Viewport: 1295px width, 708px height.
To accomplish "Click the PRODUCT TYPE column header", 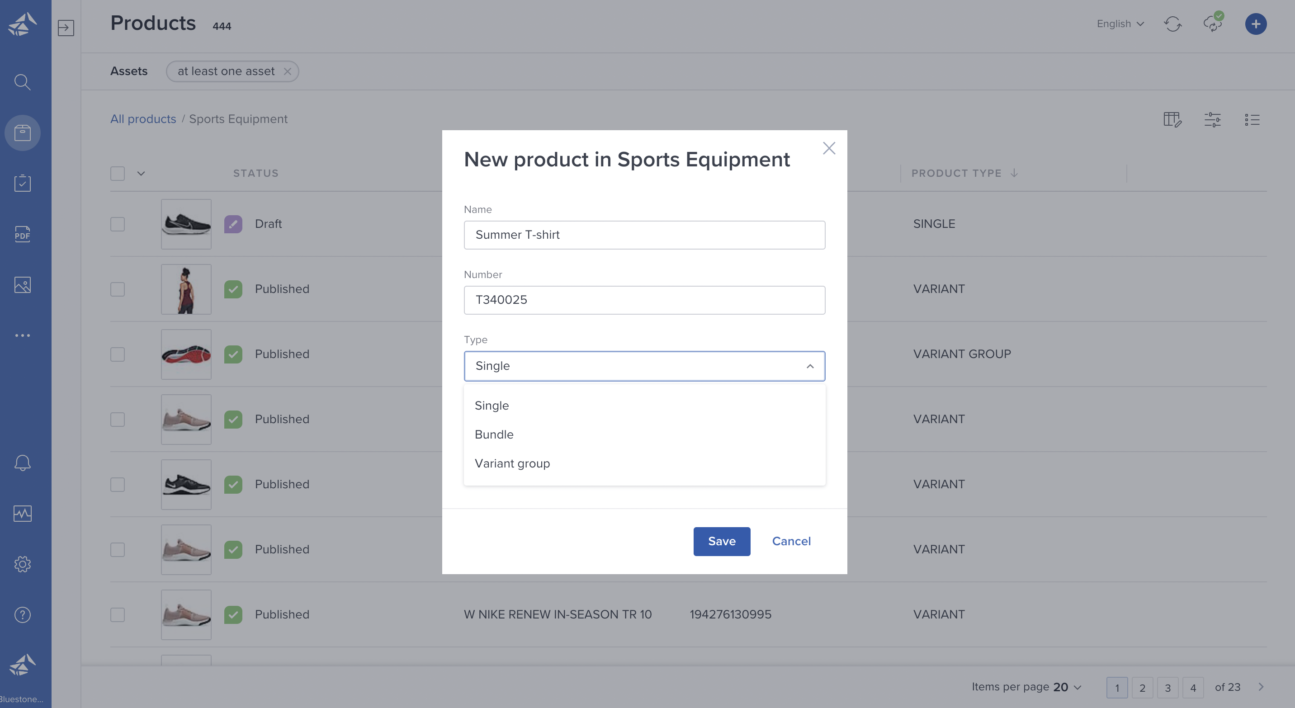I will 956,173.
